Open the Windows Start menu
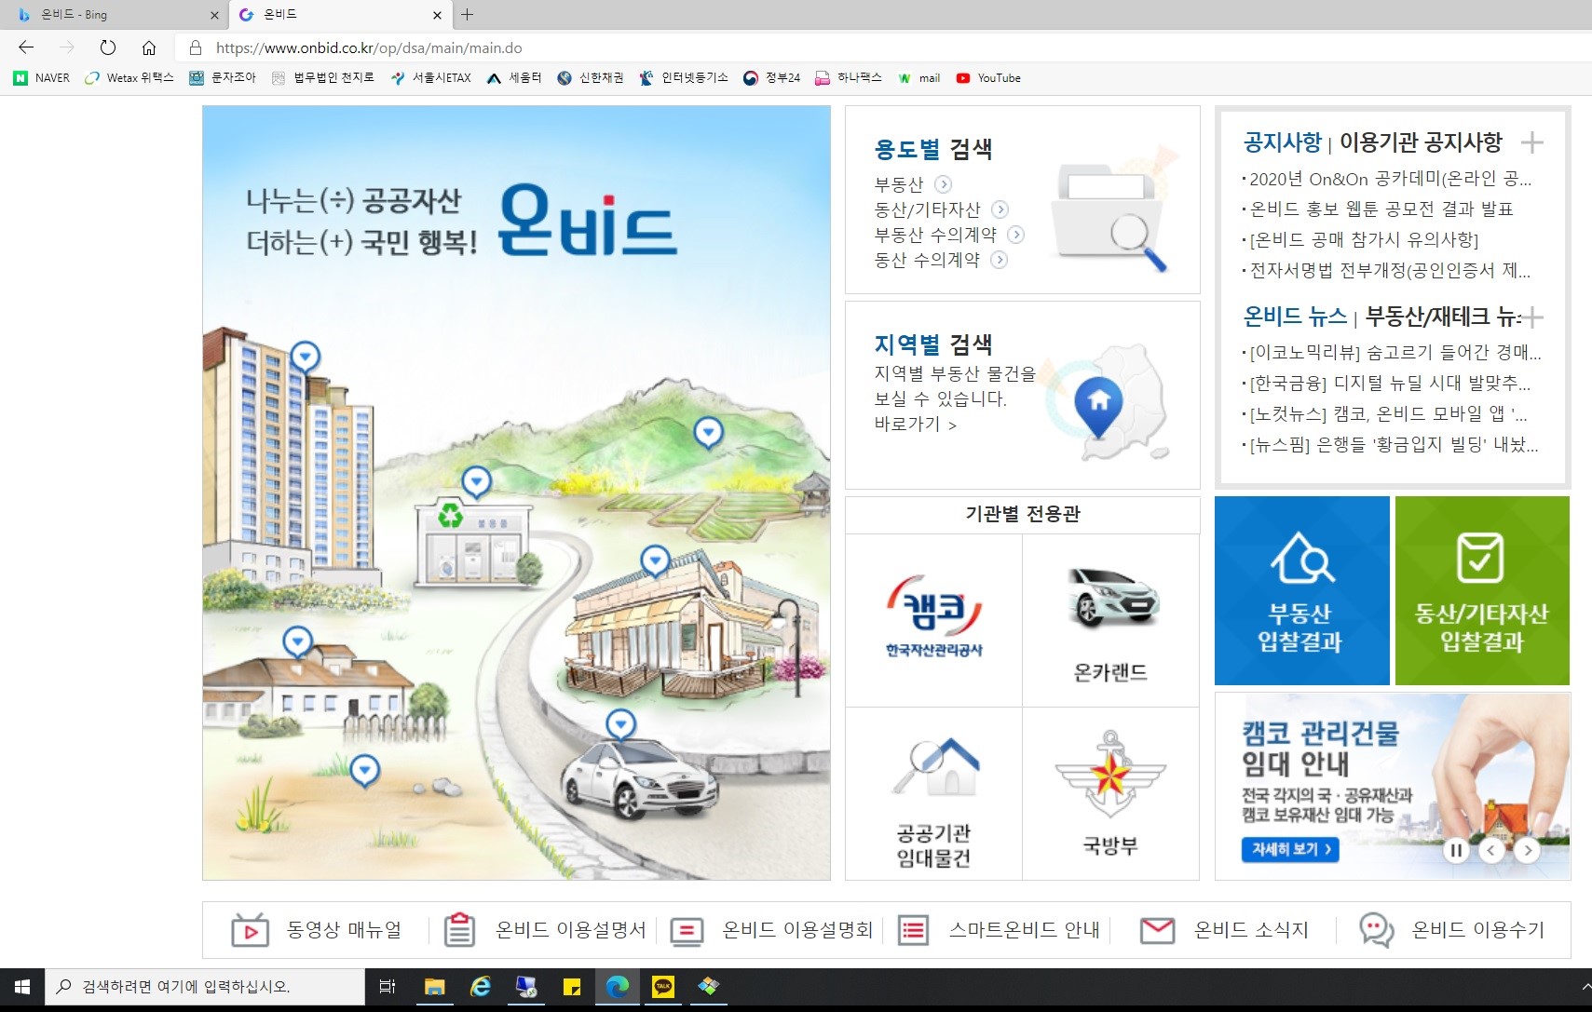The width and height of the screenshot is (1592, 1012). pyautogui.click(x=22, y=987)
